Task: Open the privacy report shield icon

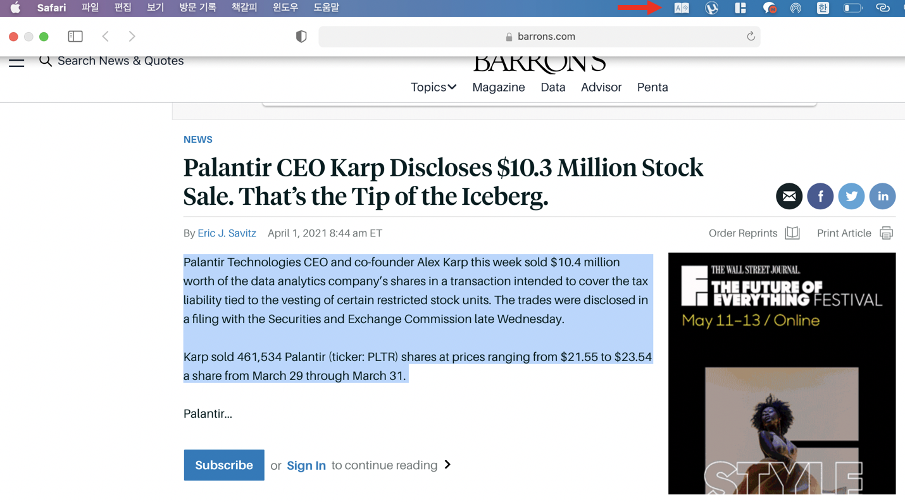Action: (x=301, y=37)
